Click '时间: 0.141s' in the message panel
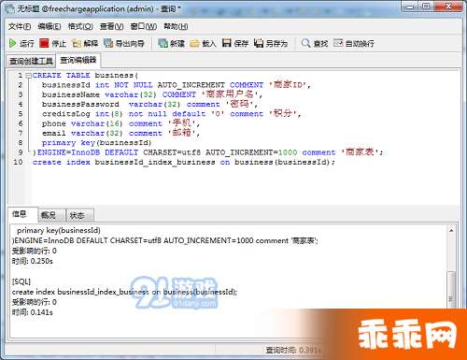 click(x=33, y=312)
